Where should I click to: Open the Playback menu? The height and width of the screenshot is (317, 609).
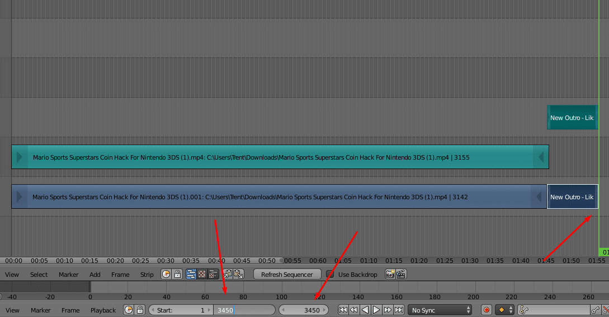point(103,310)
